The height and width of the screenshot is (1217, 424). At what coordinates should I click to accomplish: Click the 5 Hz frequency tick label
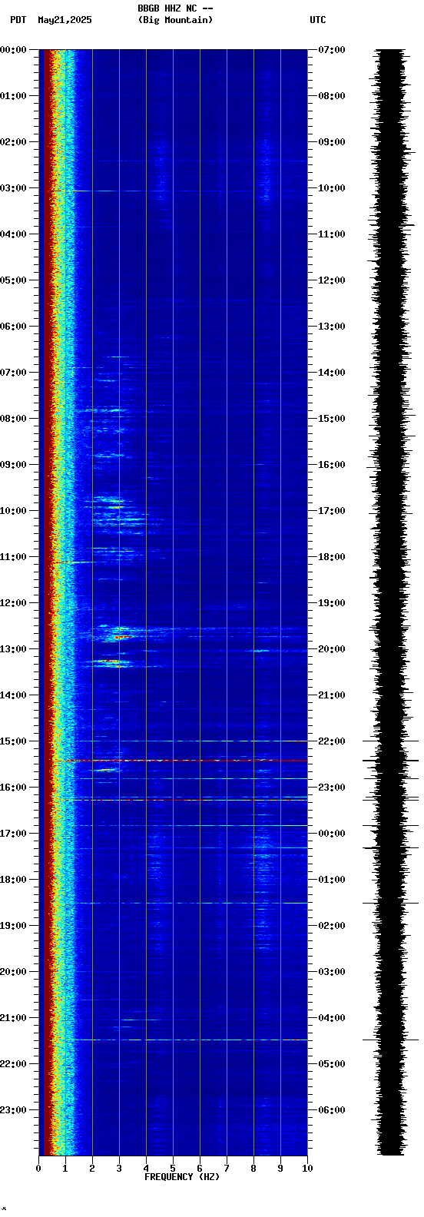[x=173, y=1169]
